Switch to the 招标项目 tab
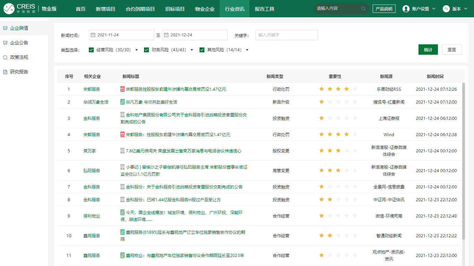 click(175, 9)
